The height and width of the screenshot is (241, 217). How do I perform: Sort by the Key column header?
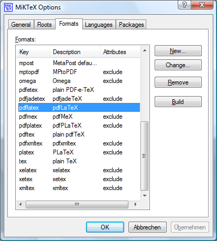point(33,52)
